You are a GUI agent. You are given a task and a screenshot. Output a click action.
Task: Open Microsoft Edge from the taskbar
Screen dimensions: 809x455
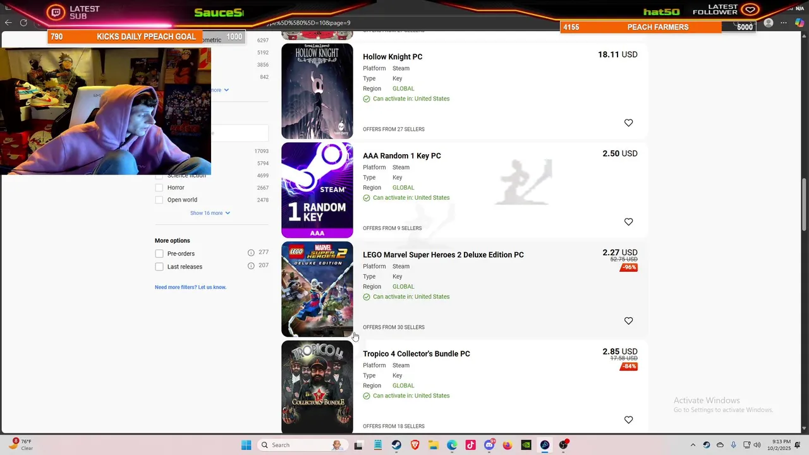point(452,445)
